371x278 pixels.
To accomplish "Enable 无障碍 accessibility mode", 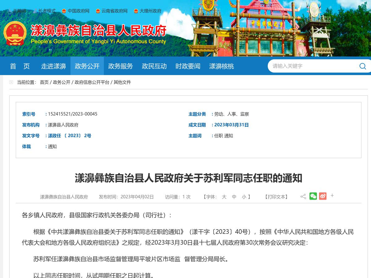I will point(19,11).
